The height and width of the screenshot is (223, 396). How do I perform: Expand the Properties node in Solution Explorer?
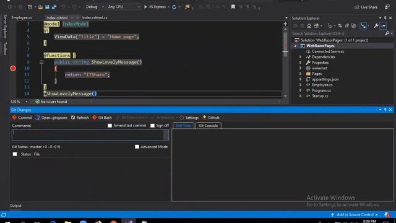pyautogui.click(x=300, y=63)
